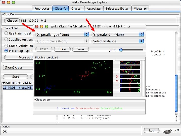Select Supplied test set option
This screenshot has width=181, height=136.
tap(6, 40)
